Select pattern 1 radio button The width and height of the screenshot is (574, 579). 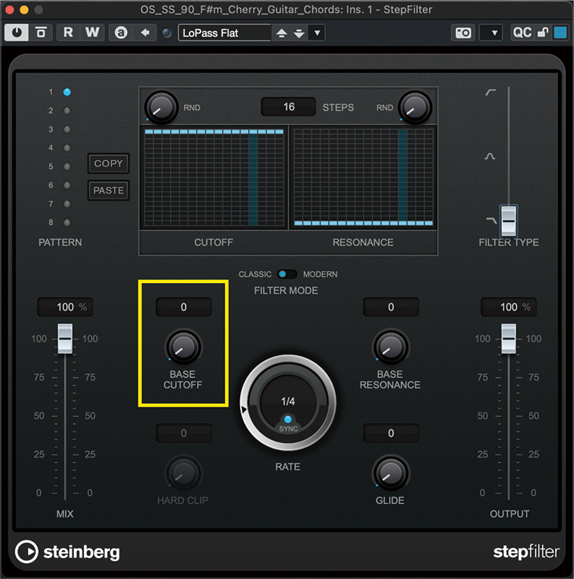[67, 92]
